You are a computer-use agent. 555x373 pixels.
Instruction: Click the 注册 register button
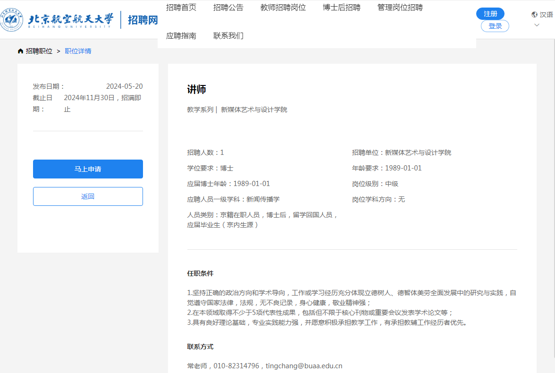click(490, 14)
